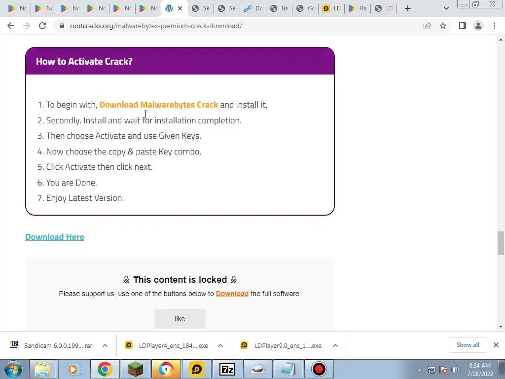
Task: Click the orange 'Download' link in locked box
Action: [232, 294]
